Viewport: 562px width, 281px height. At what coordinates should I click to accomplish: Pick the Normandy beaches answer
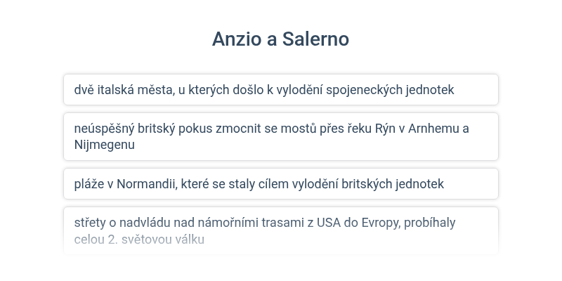(281, 183)
